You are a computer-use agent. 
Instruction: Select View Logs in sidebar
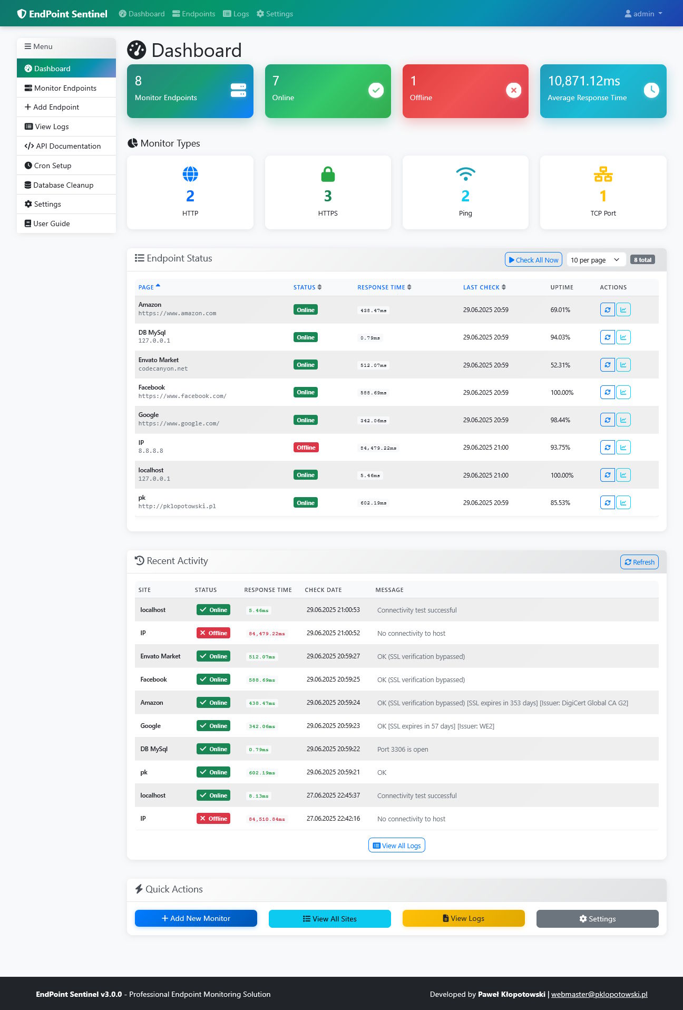coord(66,127)
